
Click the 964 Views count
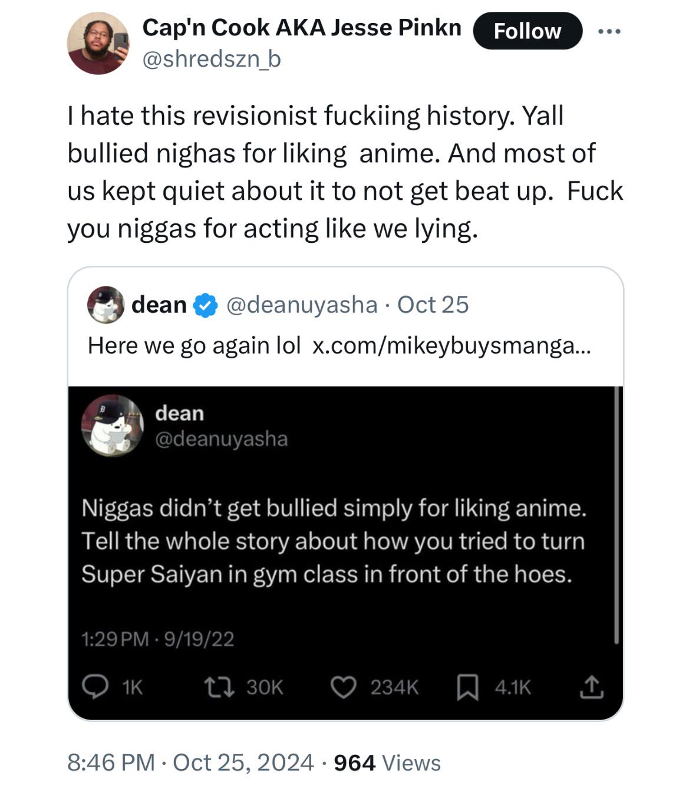coord(387,763)
